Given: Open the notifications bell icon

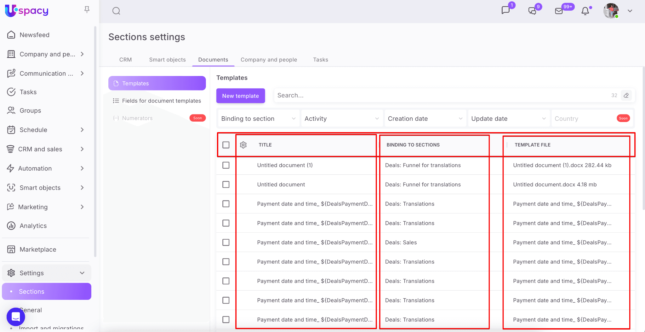Looking at the screenshot, I should pos(585,11).
